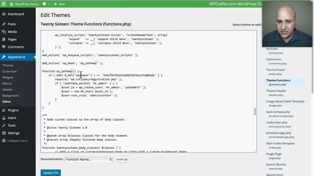Open Background under Appearance
314x176 pixels.
[x=11, y=96]
